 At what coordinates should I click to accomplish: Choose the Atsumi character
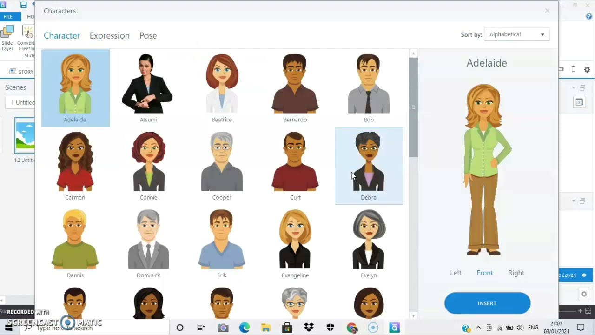[148, 88]
